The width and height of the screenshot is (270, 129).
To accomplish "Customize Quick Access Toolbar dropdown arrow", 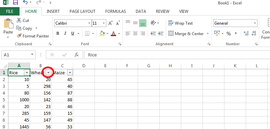I will click(x=50, y=2).
